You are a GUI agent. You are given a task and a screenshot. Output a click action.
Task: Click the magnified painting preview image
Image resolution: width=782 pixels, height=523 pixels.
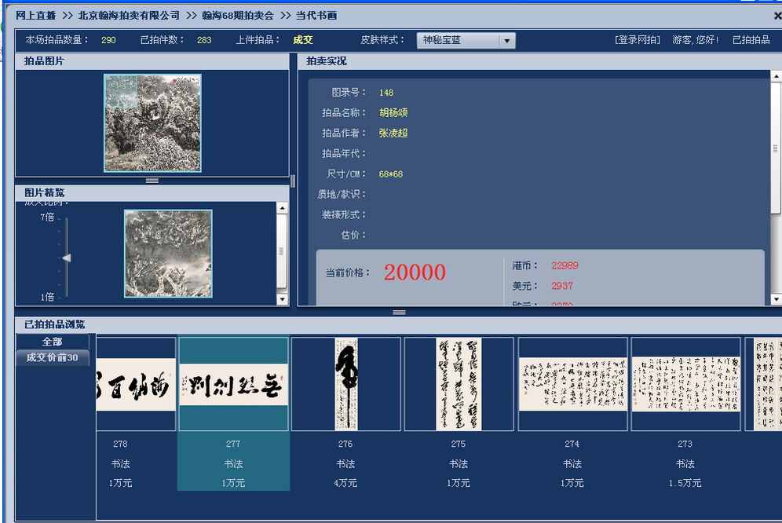tap(168, 254)
